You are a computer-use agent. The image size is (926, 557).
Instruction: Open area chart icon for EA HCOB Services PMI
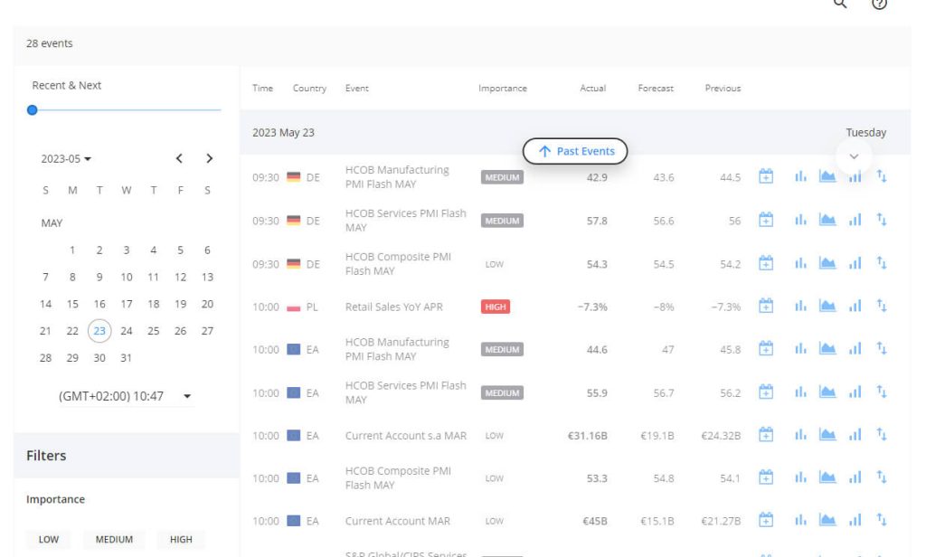click(x=827, y=392)
